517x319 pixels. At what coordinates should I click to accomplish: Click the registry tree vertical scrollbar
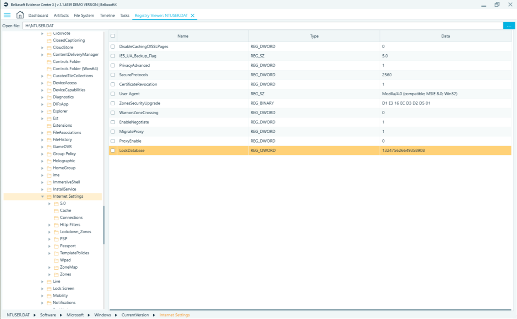point(104,225)
